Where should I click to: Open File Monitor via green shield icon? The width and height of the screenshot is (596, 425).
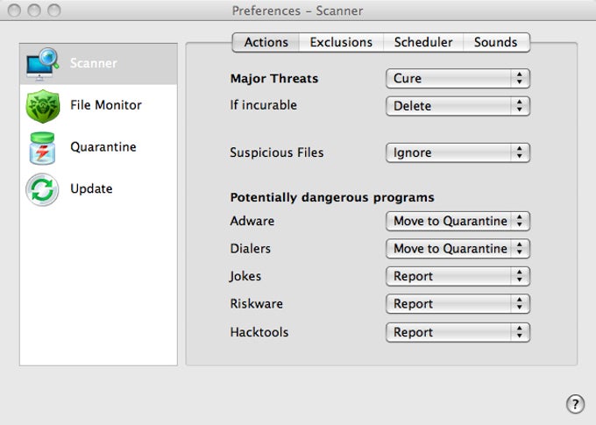point(43,106)
